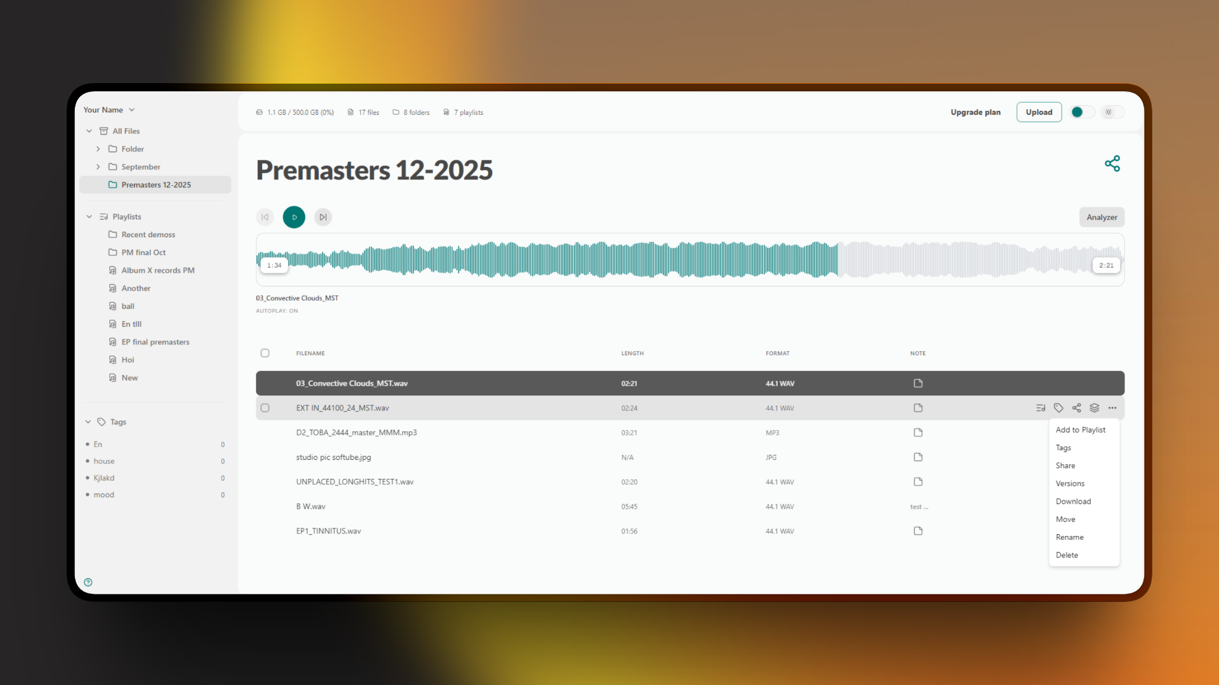Tick the checkbox for EXT IN_44100_24_MST.wav
The height and width of the screenshot is (685, 1219).
[x=265, y=408]
